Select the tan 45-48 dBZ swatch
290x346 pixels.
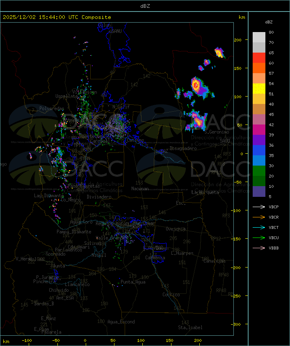pos(259,109)
